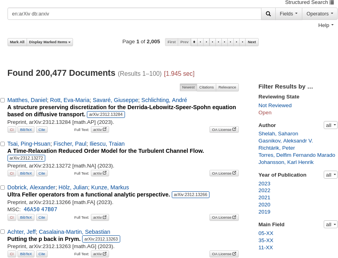Expand Author filter 'all' dropdown
The width and height of the screenshot is (338, 258).
(330, 125)
